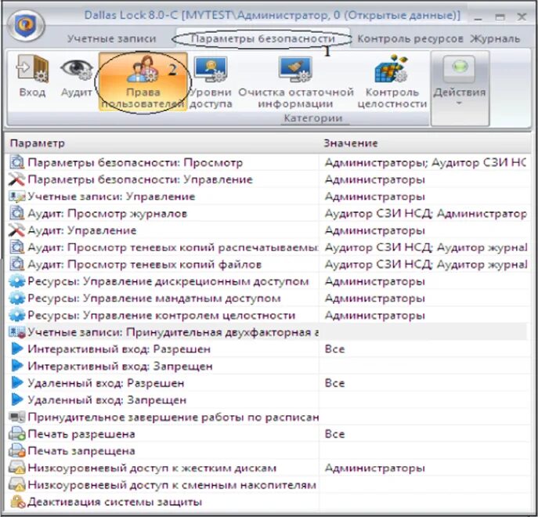Switch to Контроль ресурсов tab
Image resolution: width=538 pixels, height=517 pixels.
pos(410,38)
